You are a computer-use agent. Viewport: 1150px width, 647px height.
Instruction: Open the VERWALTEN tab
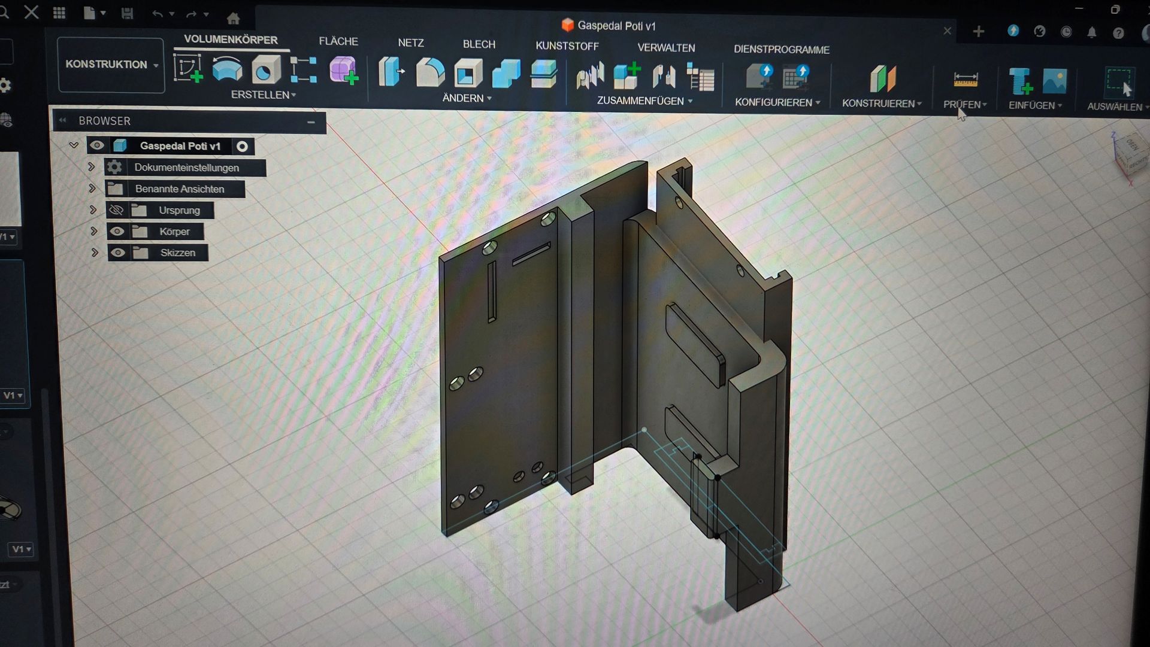pyautogui.click(x=666, y=48)
